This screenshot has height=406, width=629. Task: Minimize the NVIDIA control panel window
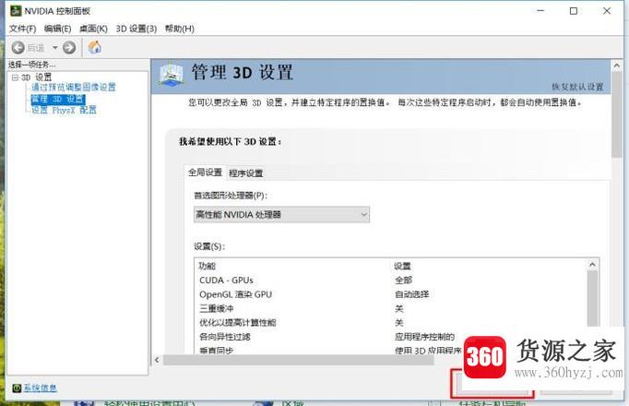click(540, 11)
